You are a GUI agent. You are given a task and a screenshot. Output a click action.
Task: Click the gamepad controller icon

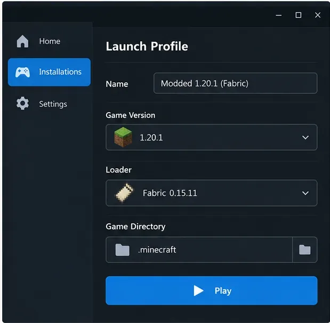click(22, 72)
